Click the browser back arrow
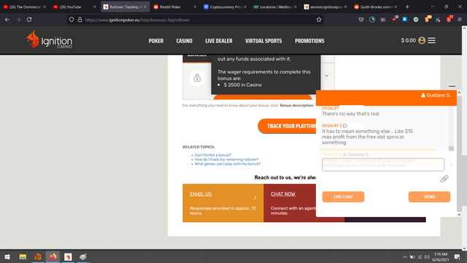This screenshot has height=263, width=467. point(7,20)
